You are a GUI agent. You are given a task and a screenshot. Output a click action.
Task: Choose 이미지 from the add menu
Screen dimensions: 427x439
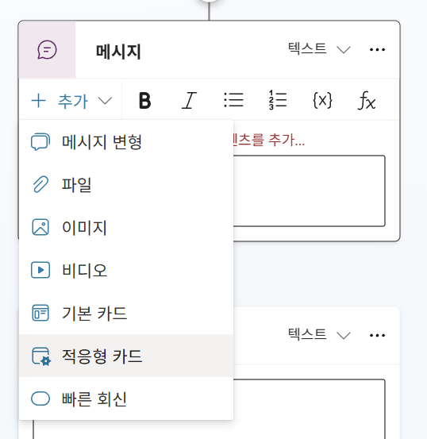coord(126,227)
